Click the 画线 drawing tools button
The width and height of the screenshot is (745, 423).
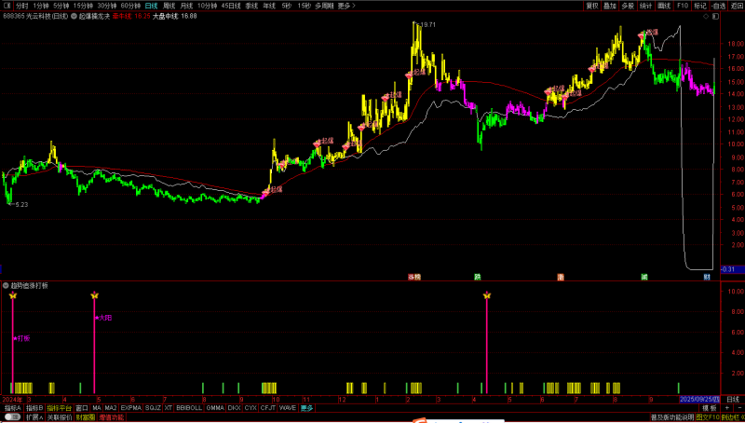[664, 5]
